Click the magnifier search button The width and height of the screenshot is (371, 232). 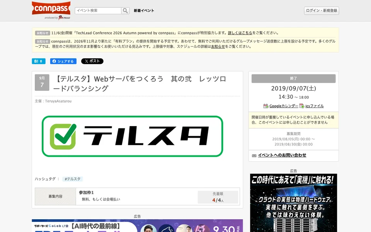coord(125,11)
